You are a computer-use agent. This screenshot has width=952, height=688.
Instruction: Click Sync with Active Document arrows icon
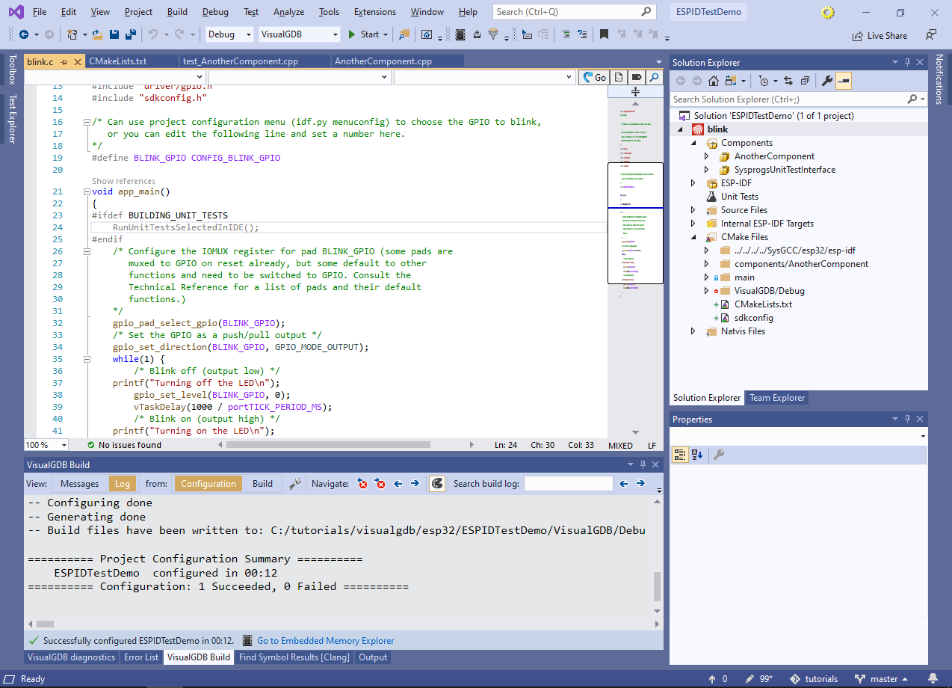click(788, 81)
